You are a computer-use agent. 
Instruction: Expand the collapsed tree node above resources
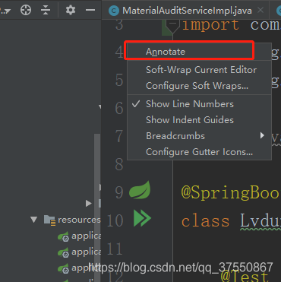[89, 203]
